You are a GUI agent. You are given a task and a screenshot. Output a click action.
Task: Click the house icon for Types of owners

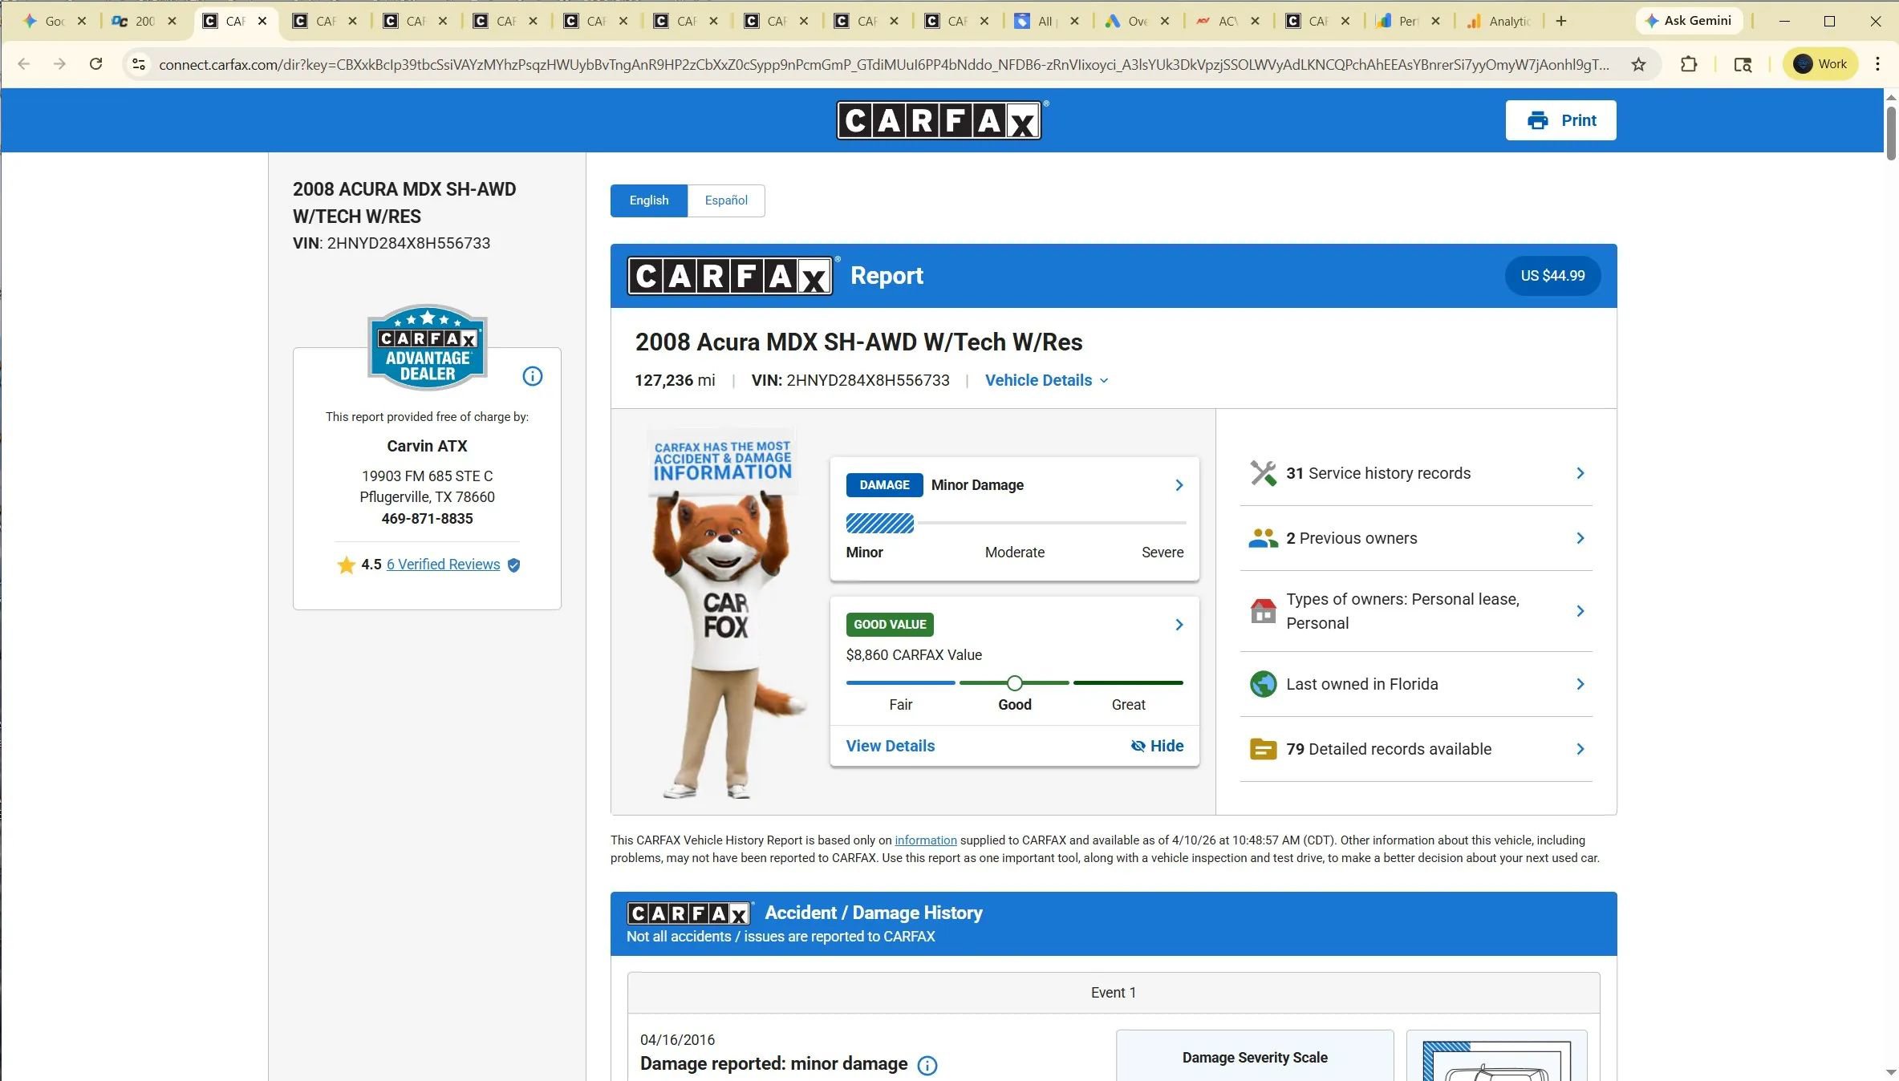1263,611
